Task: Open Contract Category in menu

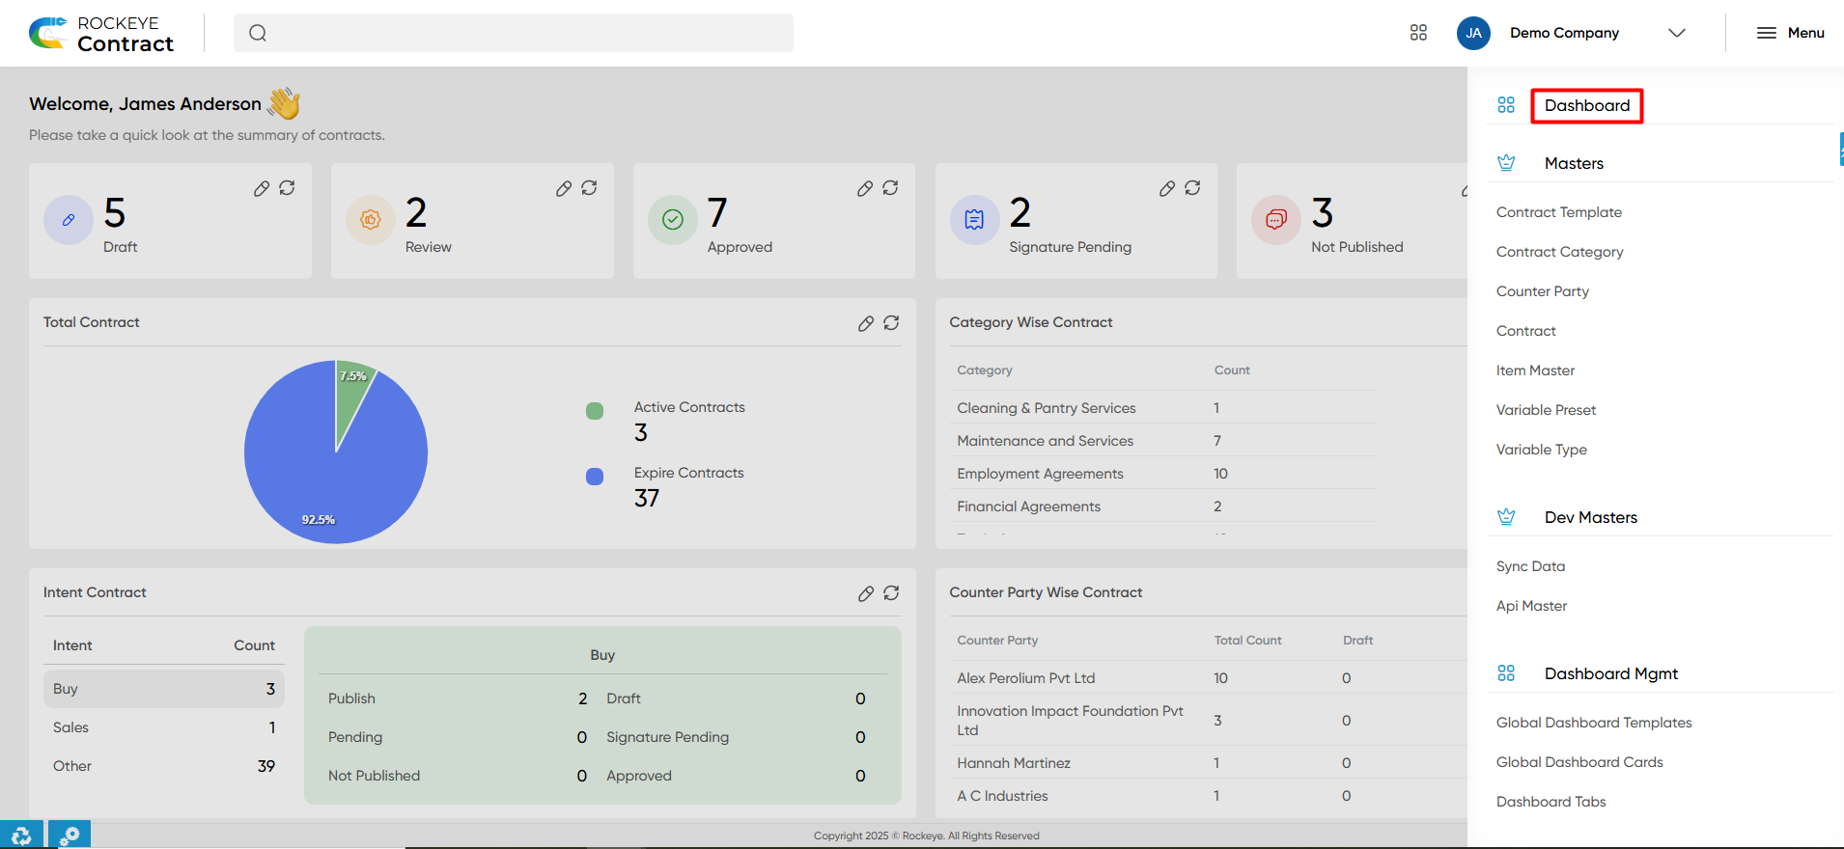Action: pos(1560,252)
